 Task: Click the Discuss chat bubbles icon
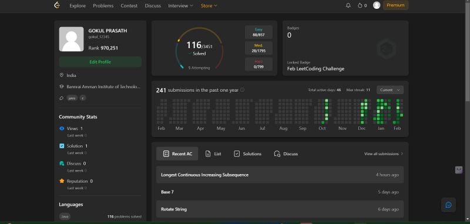62,163
